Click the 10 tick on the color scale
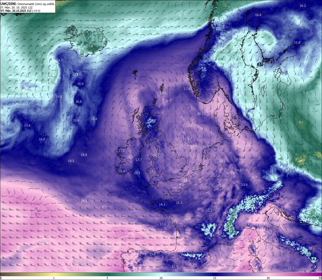 coord(161,278)
